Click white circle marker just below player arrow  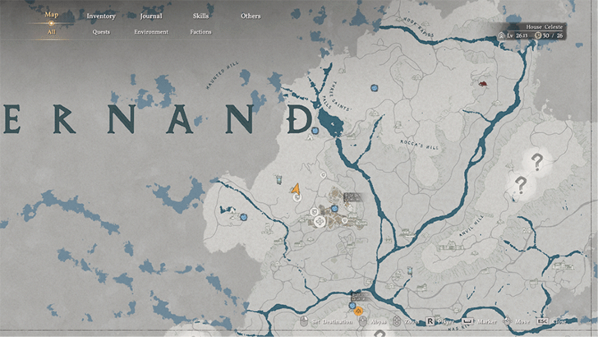coord(297,197)
